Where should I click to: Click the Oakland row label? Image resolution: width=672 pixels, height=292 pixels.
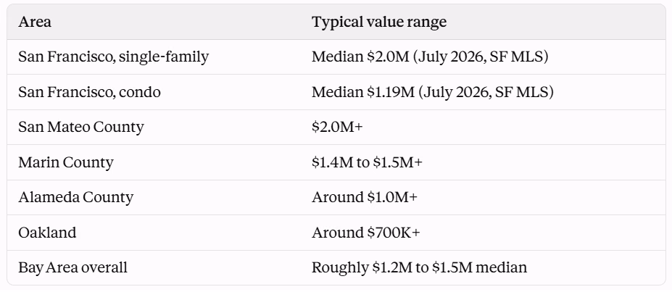click(x=47, y=233)
